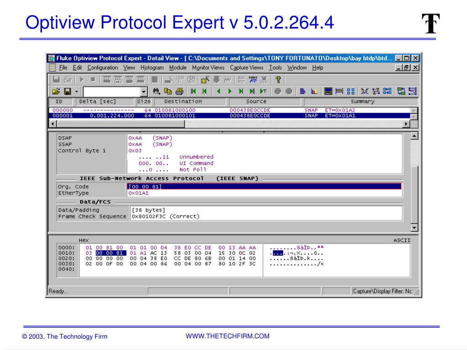The image size is (467, 350).
Task: Click the binoculars find icon
Action: pyautogui.click(x=156, y=91)
